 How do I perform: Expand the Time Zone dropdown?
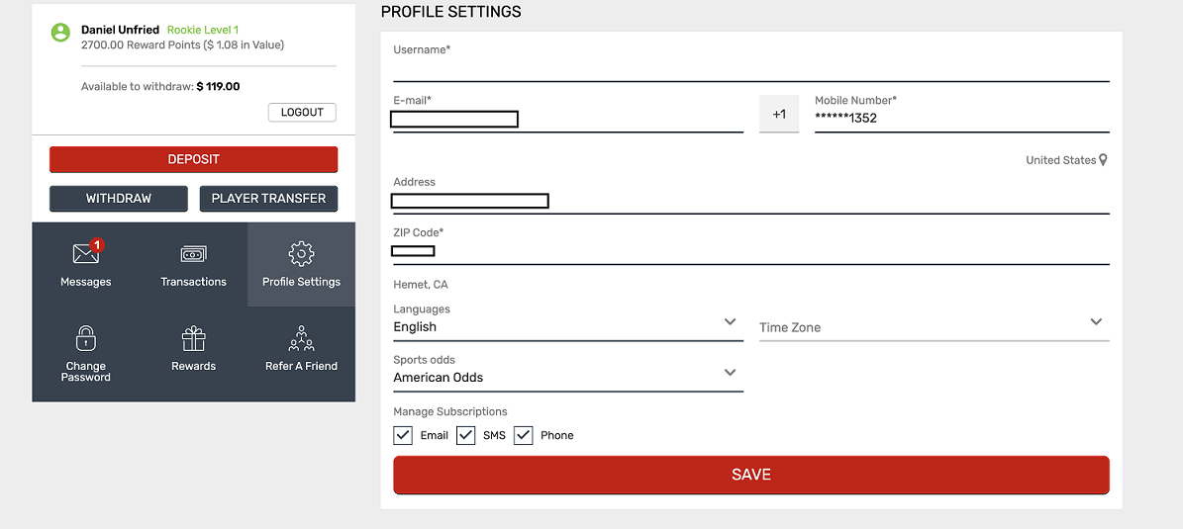coord(935,327)
